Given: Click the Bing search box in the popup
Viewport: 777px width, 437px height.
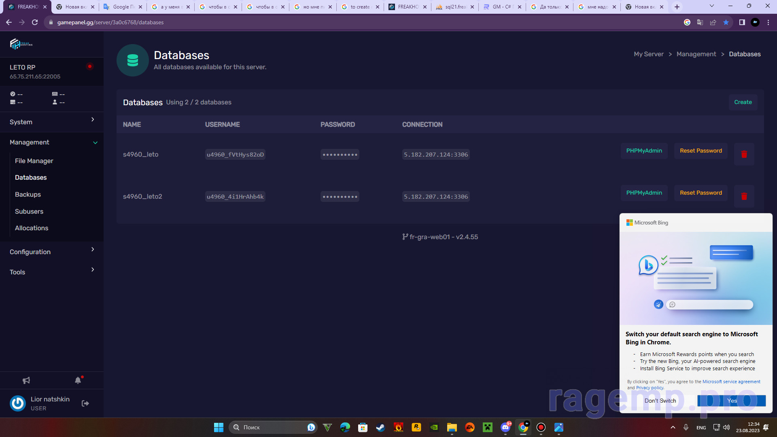Looking at the screenshot, I should (709, 304).
